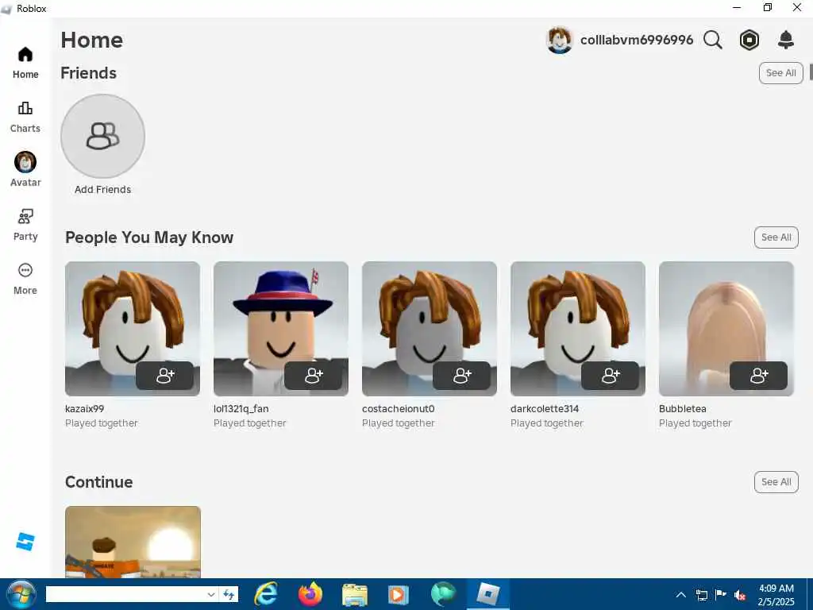Click the costacheionut0 username text
The image size is (813, 610).
click(x=399, y=409)
